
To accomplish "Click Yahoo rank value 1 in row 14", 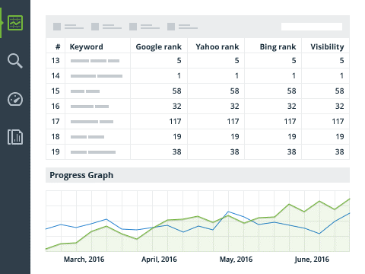I will 236,76.
